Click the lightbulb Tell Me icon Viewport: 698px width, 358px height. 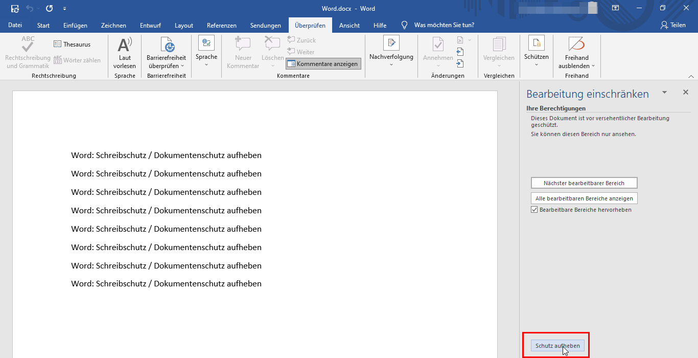[x=404, y=25]
